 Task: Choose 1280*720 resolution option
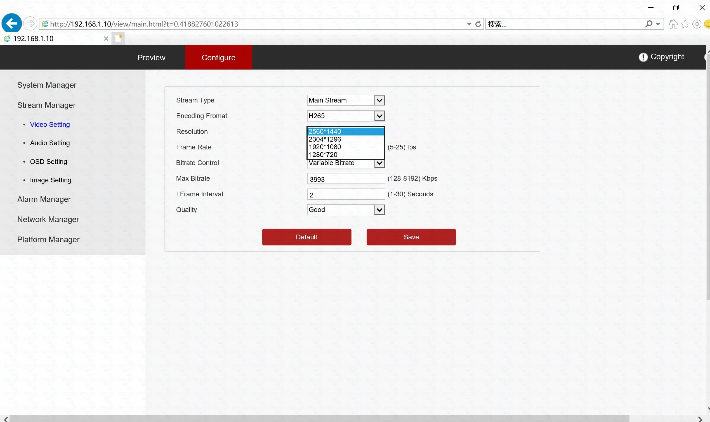(x=346, y=155)
